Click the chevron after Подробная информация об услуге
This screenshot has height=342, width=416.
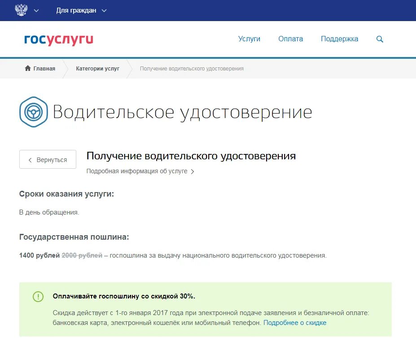[193, 171]
